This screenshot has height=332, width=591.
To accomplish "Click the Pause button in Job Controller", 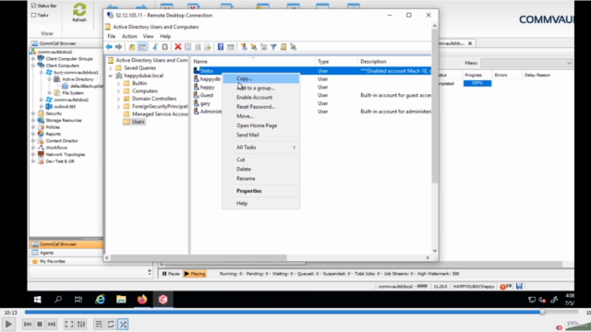I will tap(171, 274).
